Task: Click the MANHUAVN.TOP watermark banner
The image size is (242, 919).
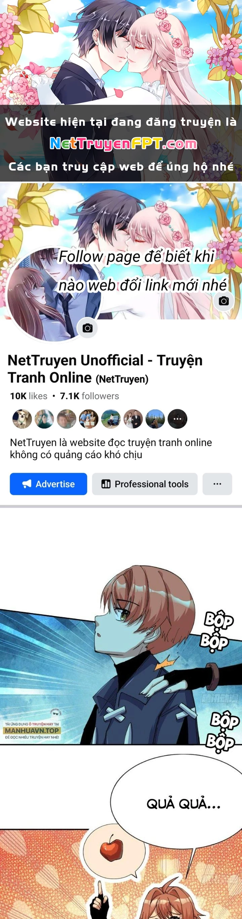Action: click(x=32, y=730)
